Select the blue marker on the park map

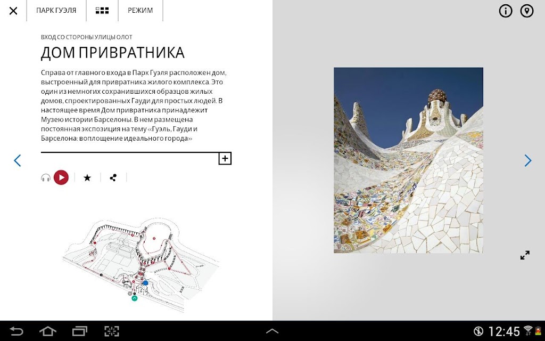pyautogui.click(x=145, y=283)
